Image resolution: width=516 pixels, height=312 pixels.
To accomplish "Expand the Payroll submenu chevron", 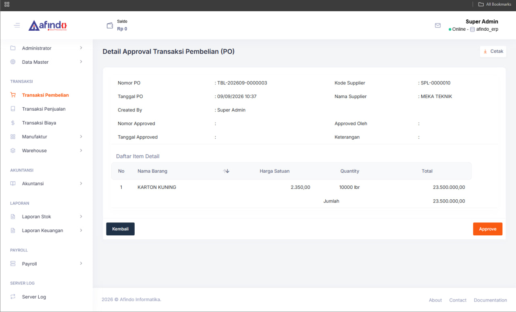I will tap(81, 264).
